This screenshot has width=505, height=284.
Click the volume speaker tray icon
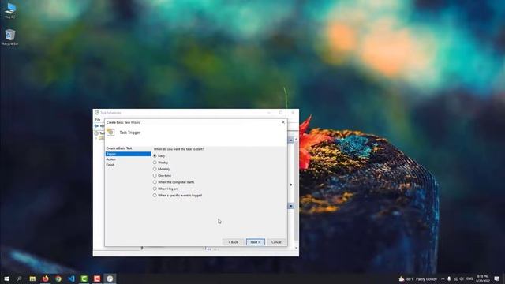pos(462,279)
